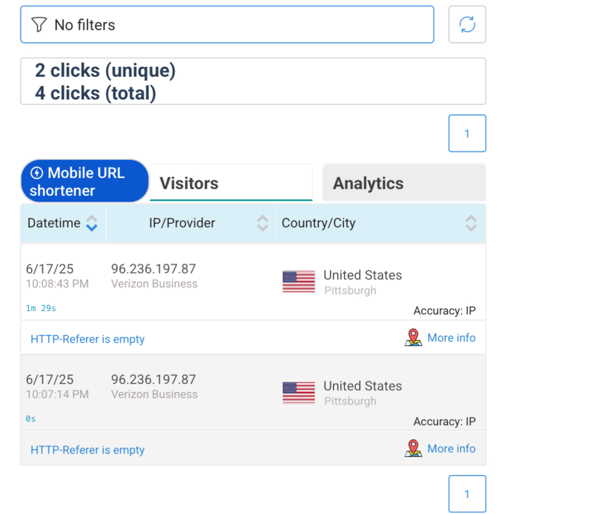Click the lightning icon on Mobile URL shortener
This screenshot has height=514, width=595.
37,173
